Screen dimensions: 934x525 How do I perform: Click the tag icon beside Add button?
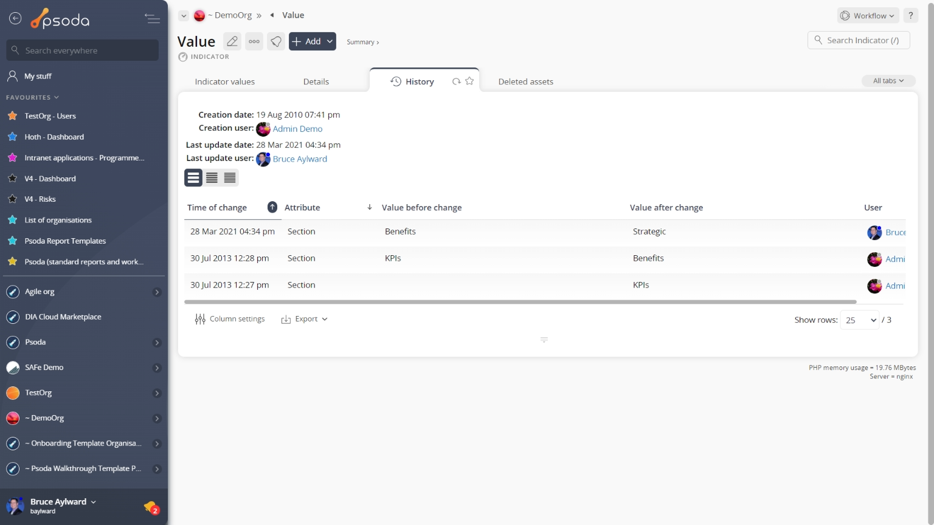pyautogui.click(x=276, y=41)
